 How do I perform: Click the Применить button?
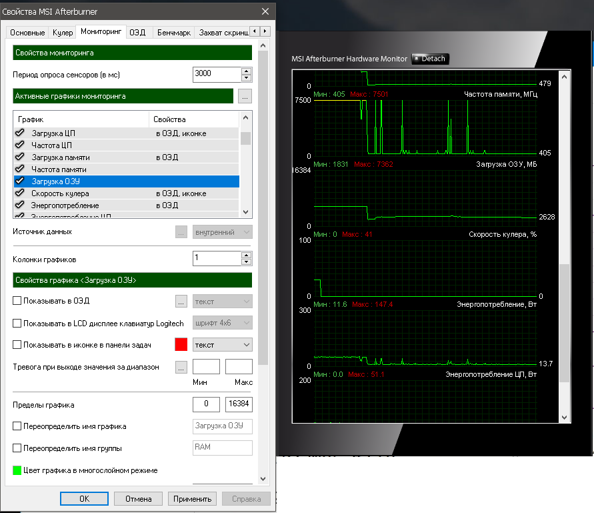(x=192, y=498)
